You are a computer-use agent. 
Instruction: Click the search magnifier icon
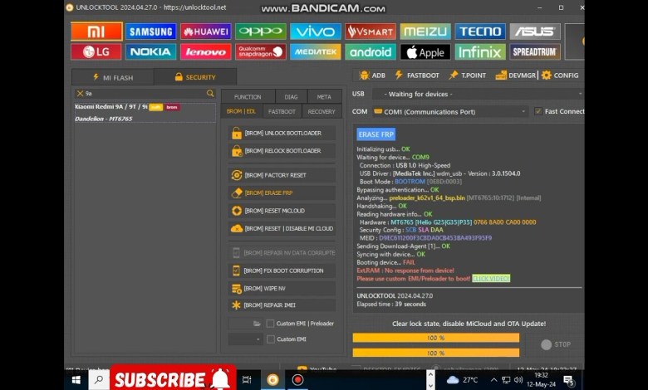point(210,93)
